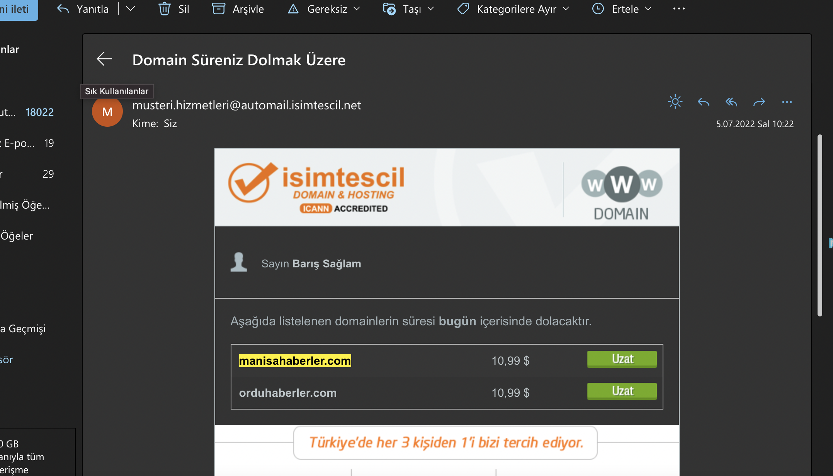Viewport: 833px width, 476px height.
Task: Open the toolbar more-actions ellipsis
Action: coord(679,9)
